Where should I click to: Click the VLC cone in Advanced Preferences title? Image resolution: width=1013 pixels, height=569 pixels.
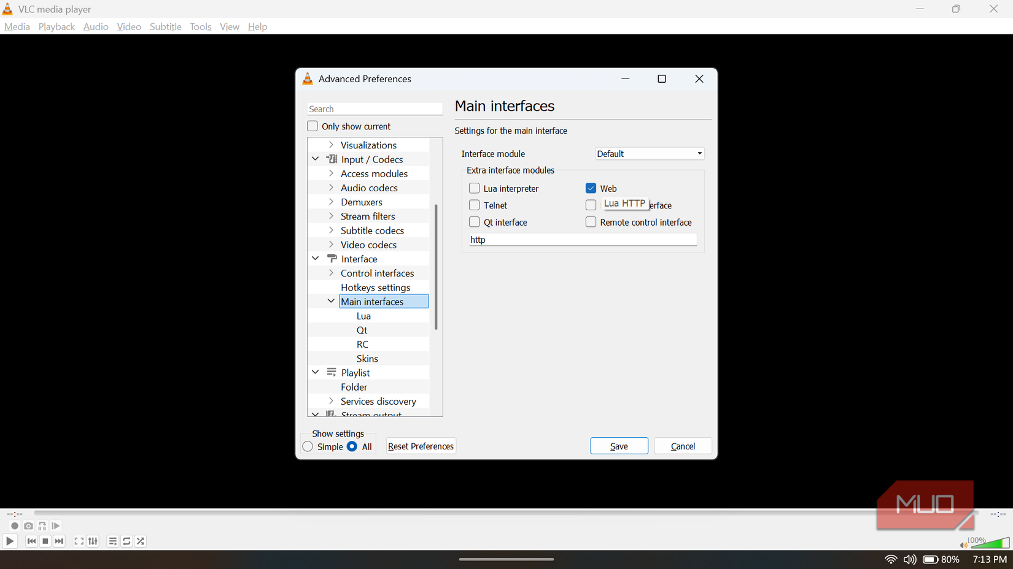[x=308, y=78]
